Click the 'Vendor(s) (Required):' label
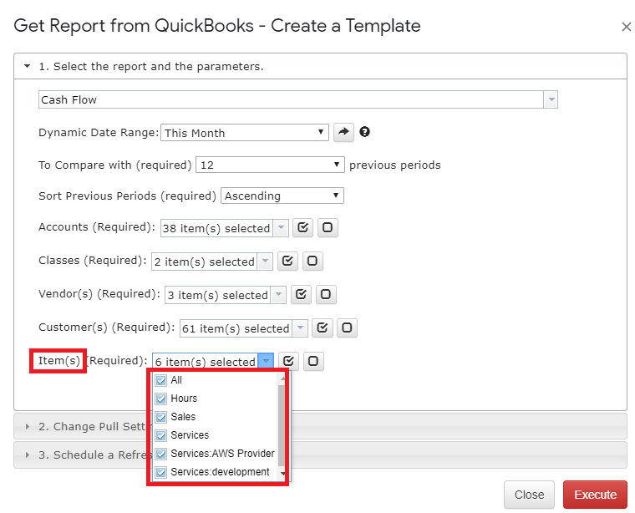The height and width of the screenshot is (513, 635). pyautogui.click(x=99, y=294)
